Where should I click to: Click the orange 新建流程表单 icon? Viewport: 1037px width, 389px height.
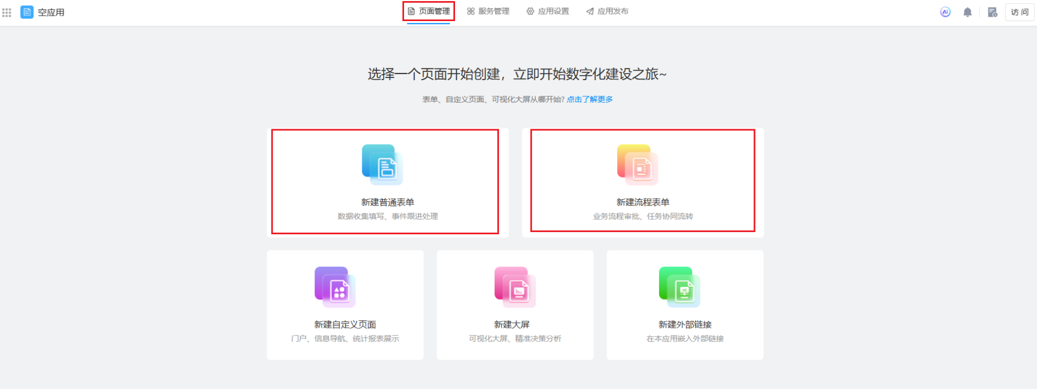[638, 165]
